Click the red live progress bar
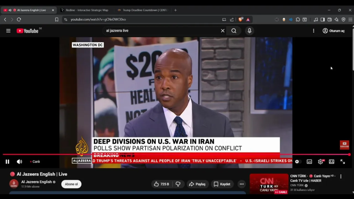Image resolution: width=354 pixels, height=199 pixels. pyautogui.click(x=176, y=155)
